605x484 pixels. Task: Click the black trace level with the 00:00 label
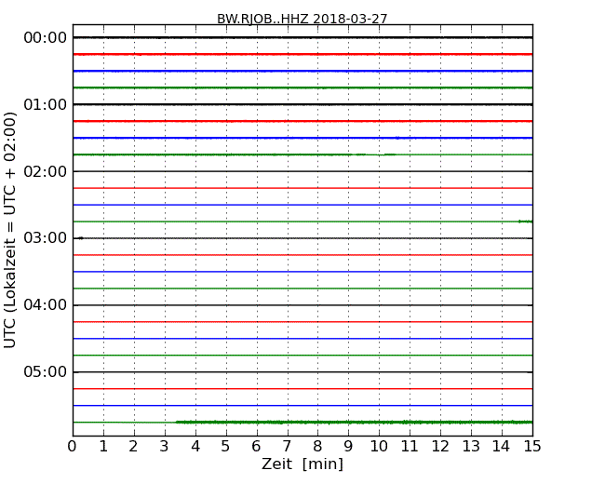pyautogui.click(x=302, y=37)
